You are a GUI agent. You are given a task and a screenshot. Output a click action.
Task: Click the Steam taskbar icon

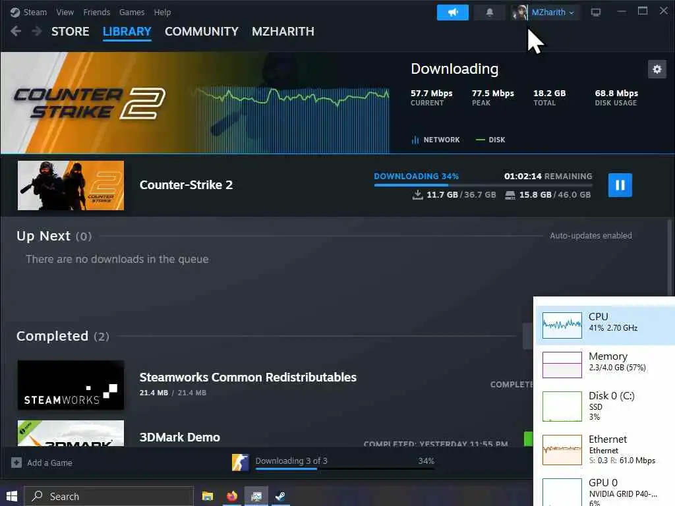pos(280,496)
